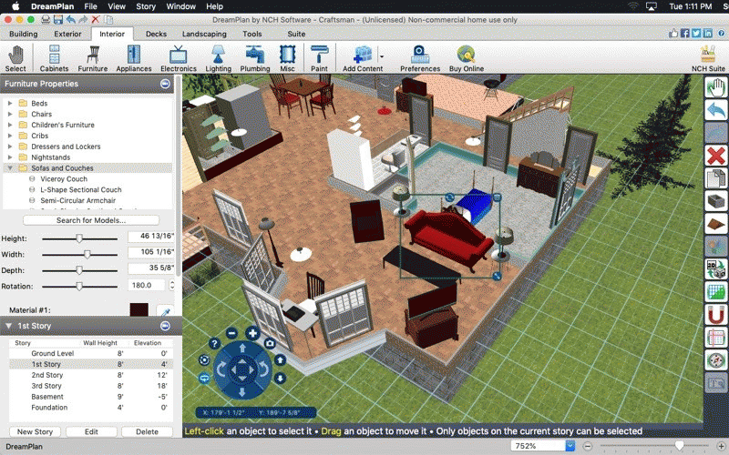
Task: Click the red magnet snap icon
Action: (716, 315)
